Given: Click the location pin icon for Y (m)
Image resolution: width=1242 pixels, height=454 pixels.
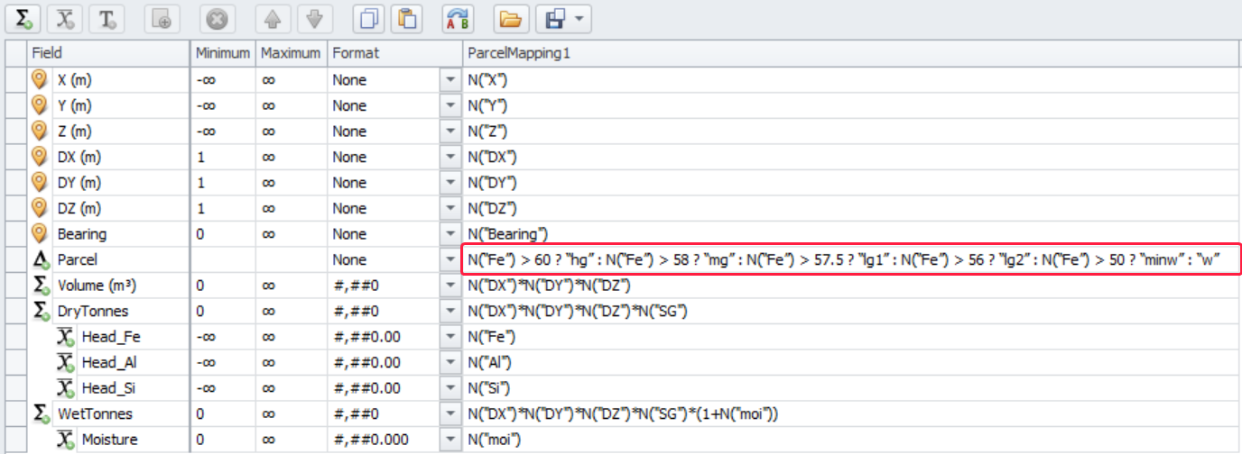Looking at the screenshot, I should click(40, 104).
